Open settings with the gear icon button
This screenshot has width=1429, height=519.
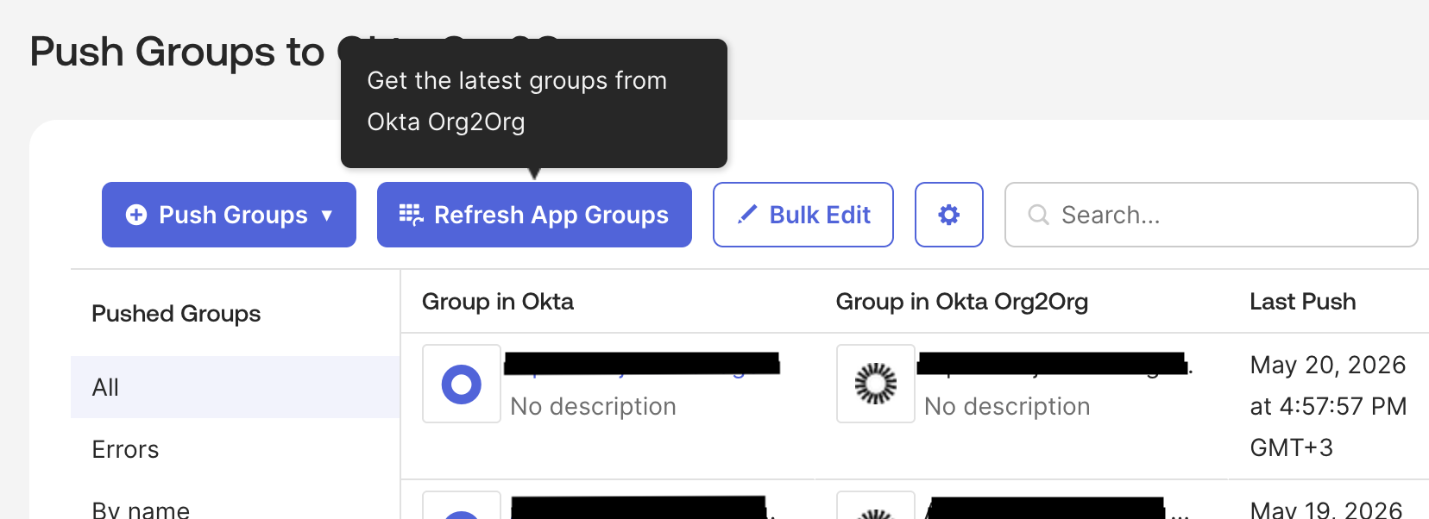pyautogui.click(x=949, y=215)
